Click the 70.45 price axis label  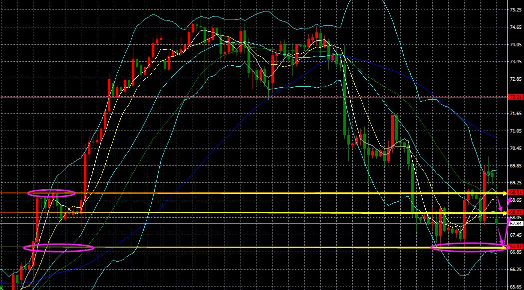tap(516, 148)
